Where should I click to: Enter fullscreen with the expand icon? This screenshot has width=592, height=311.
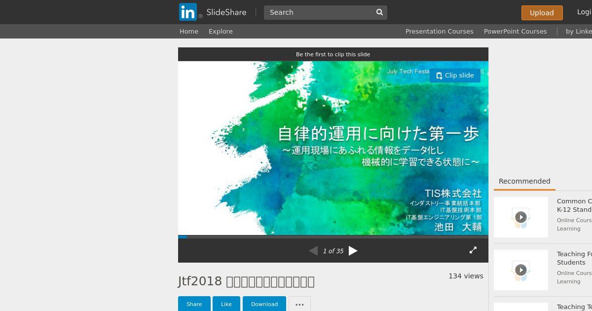(x=473, y=250)
